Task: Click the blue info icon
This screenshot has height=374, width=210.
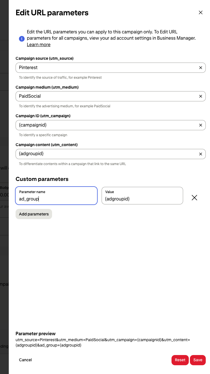Action: coord(22,39)
